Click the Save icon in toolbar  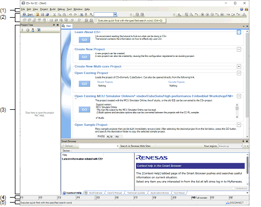tap(42, 14)
